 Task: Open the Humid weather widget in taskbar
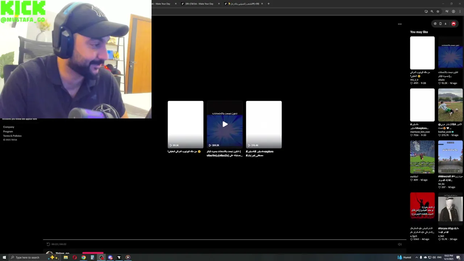point(404,257)
